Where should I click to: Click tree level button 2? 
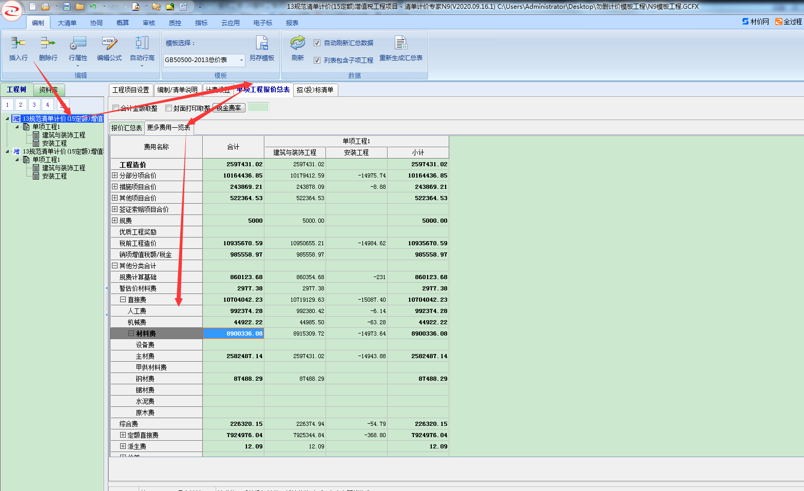click(x=21, y=105)
